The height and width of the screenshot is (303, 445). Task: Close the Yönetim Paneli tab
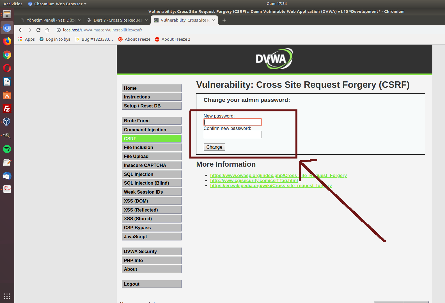[79, 20]
